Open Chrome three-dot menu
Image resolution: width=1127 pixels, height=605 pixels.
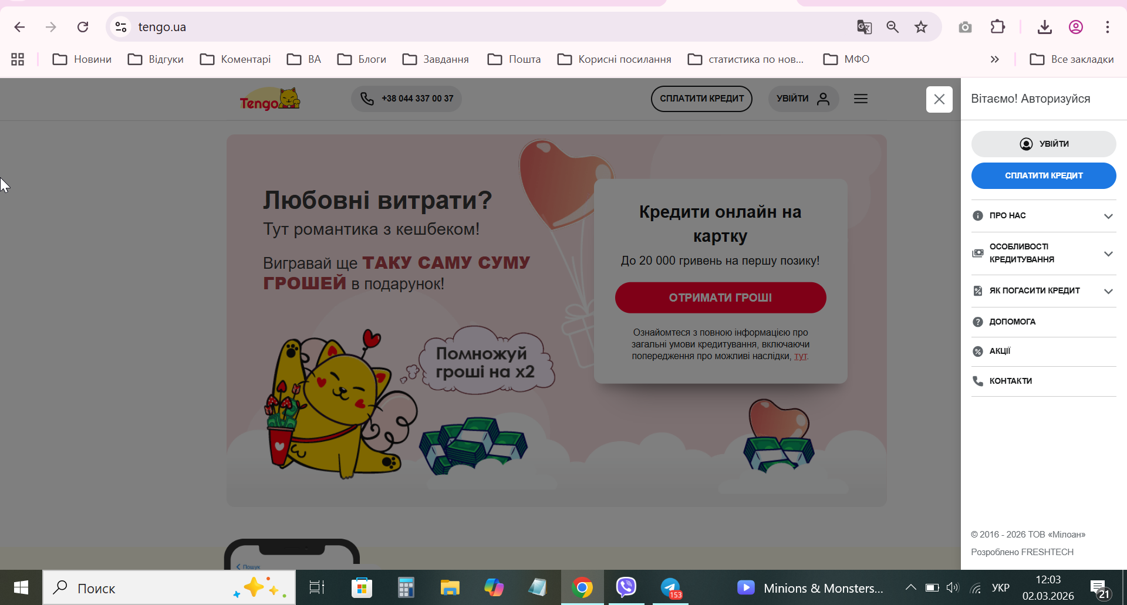(1107, 27)
